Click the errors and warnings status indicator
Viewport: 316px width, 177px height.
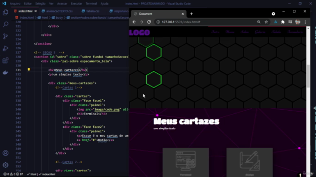pyautogui.click(x=13, y=174)
